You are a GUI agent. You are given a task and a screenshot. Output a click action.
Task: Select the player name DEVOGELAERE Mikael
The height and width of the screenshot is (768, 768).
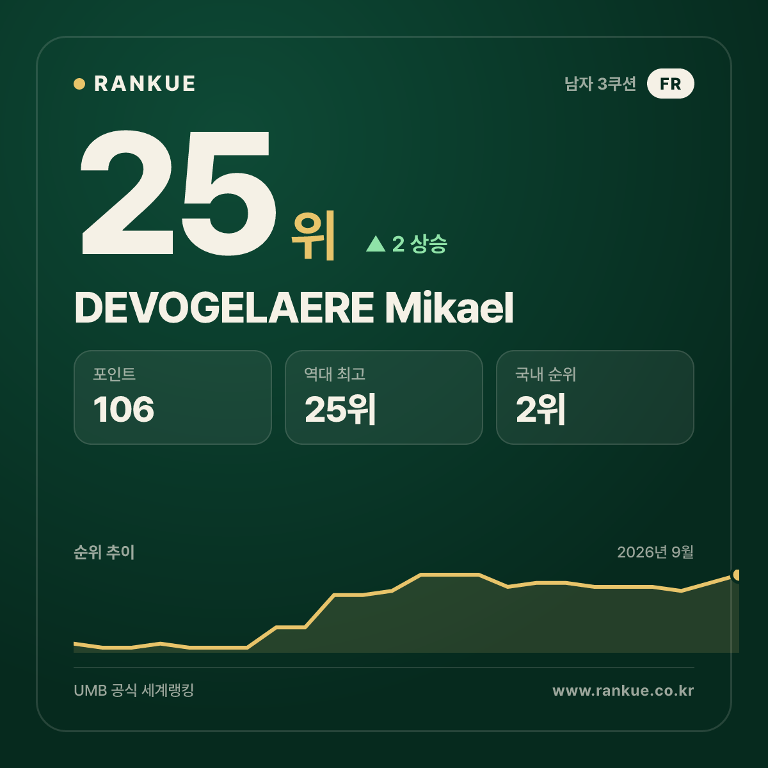(294, 308)
